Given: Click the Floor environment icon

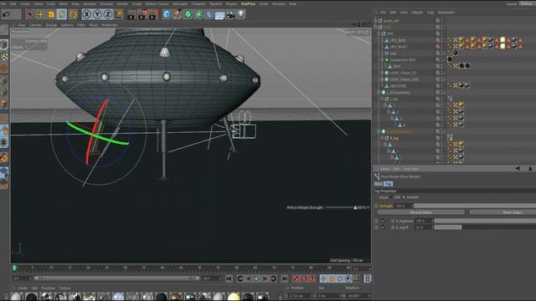Looking at the screenshot, I should coord(219,15).
